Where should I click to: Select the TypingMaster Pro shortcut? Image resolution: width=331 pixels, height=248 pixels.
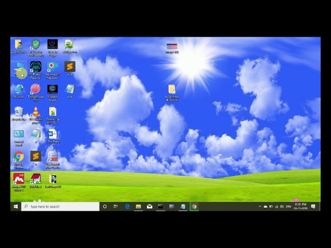pyautogui.click(x=36, y=93)
